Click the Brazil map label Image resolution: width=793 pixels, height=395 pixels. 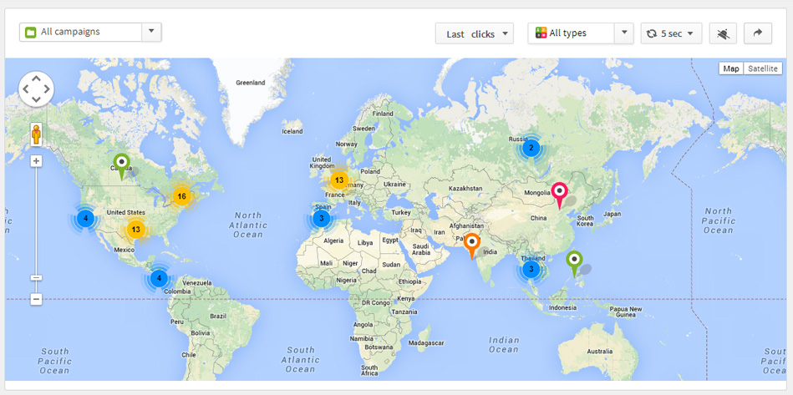tap(217, 317)
